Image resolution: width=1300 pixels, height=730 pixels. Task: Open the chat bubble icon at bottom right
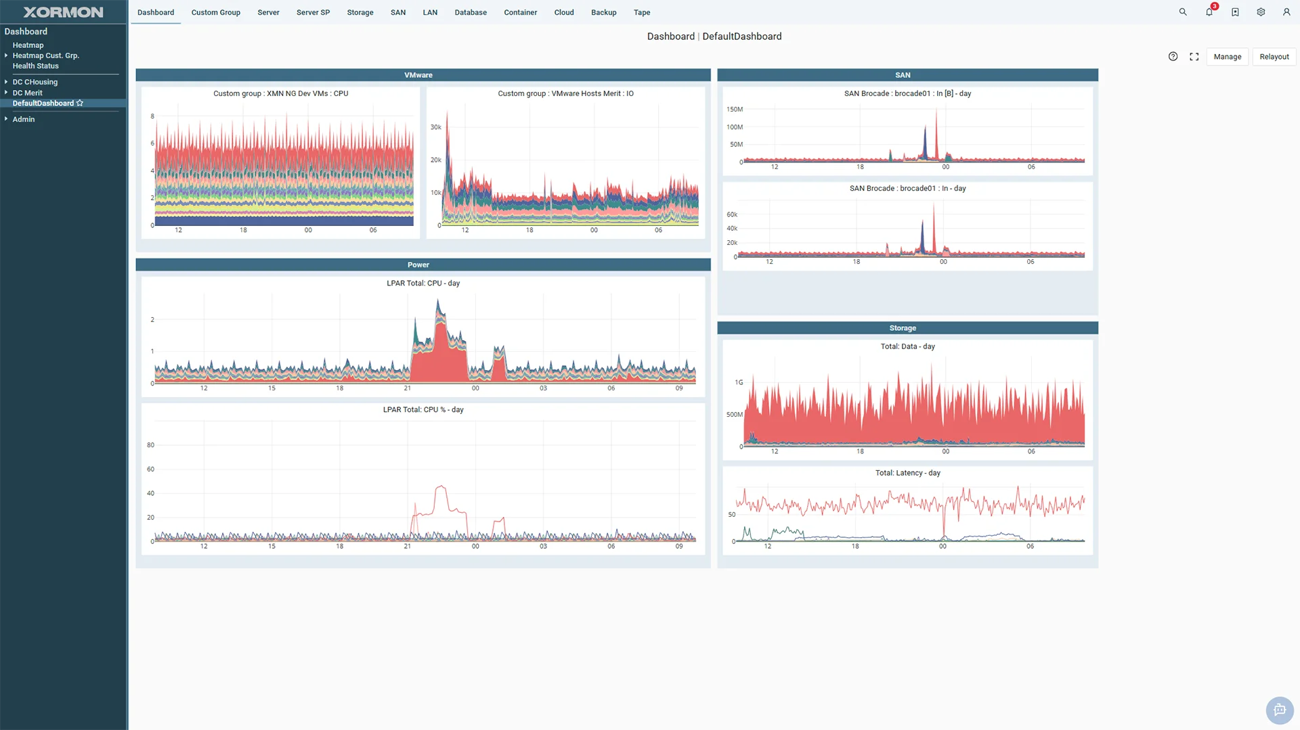tap(1279, 710)
